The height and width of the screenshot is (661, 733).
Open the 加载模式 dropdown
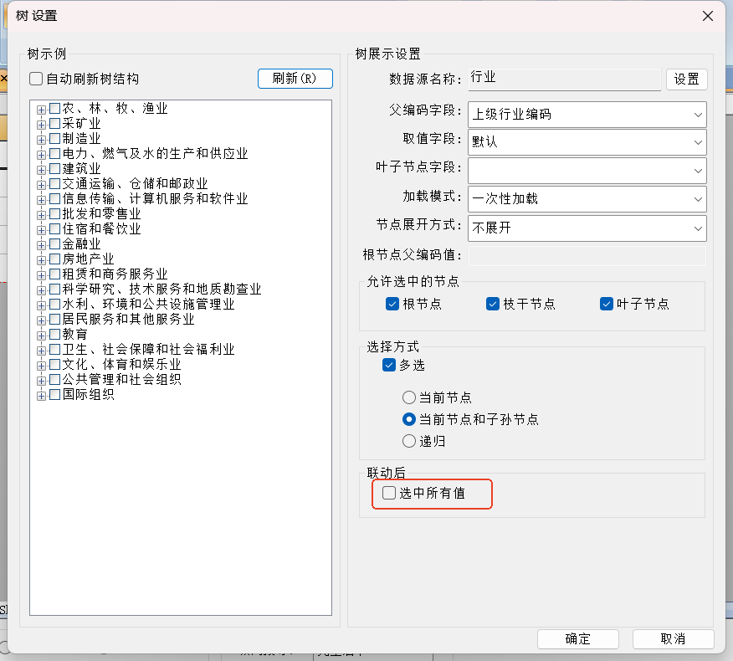coord(587,199)
